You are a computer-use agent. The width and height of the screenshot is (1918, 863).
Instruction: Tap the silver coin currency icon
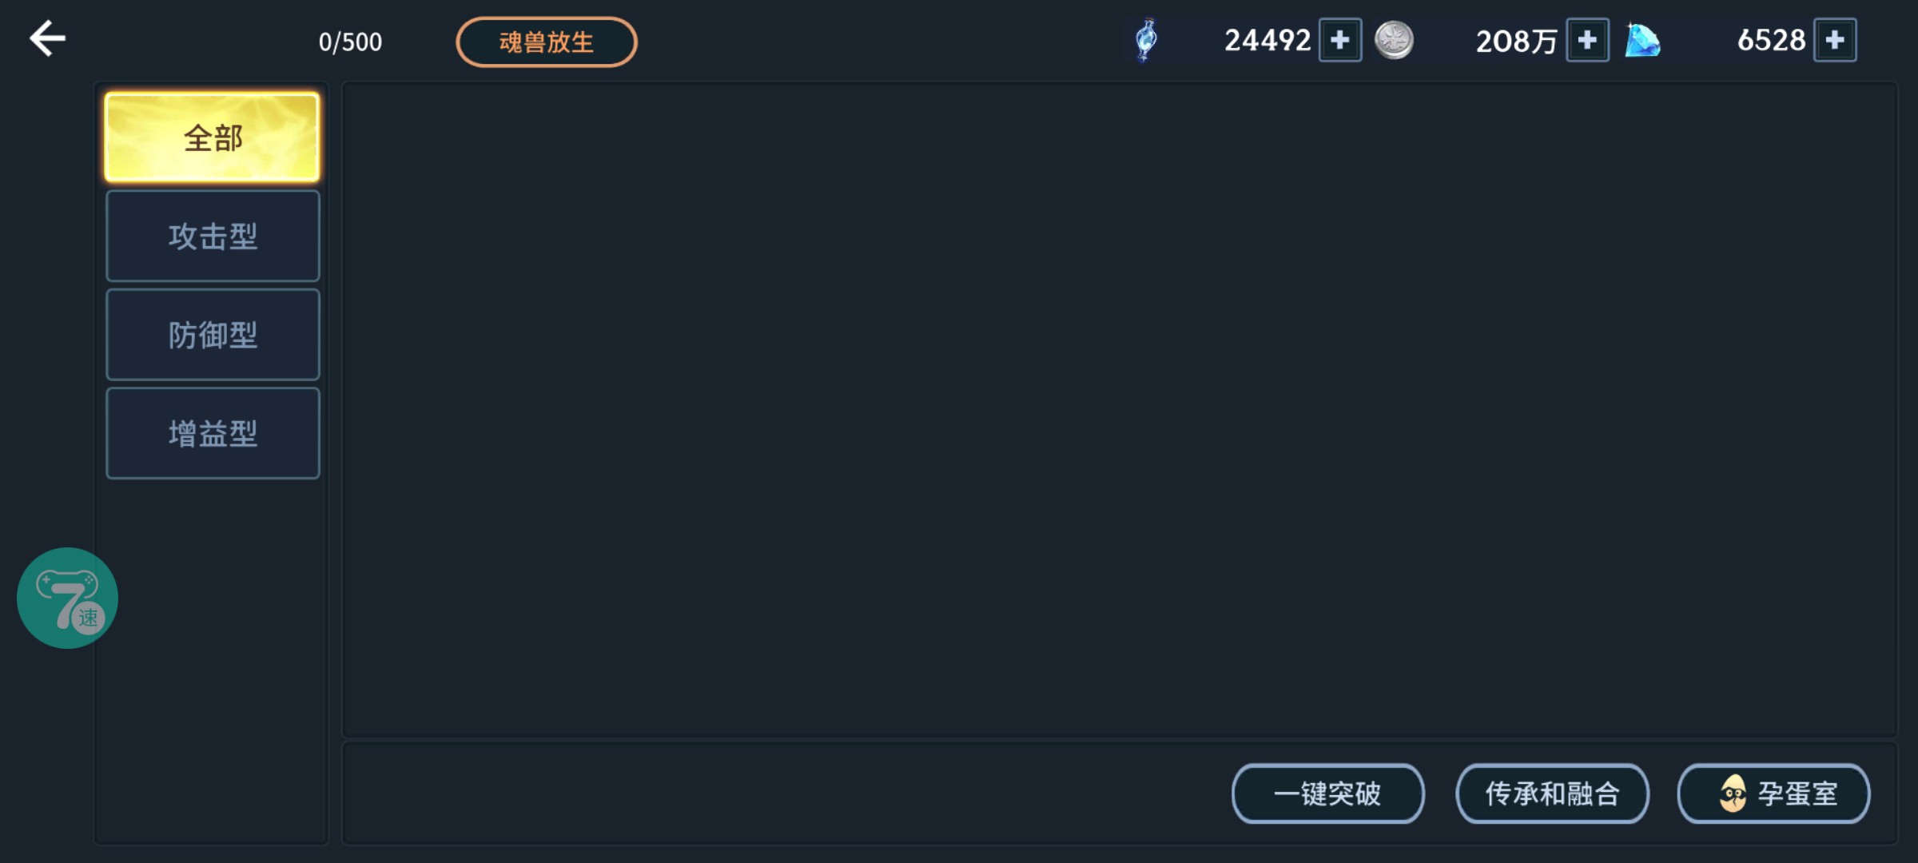pos(1394,40)
